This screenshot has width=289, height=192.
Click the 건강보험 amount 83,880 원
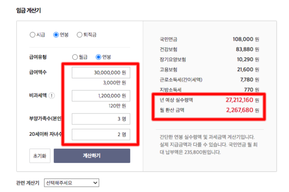tap(248, 50)
